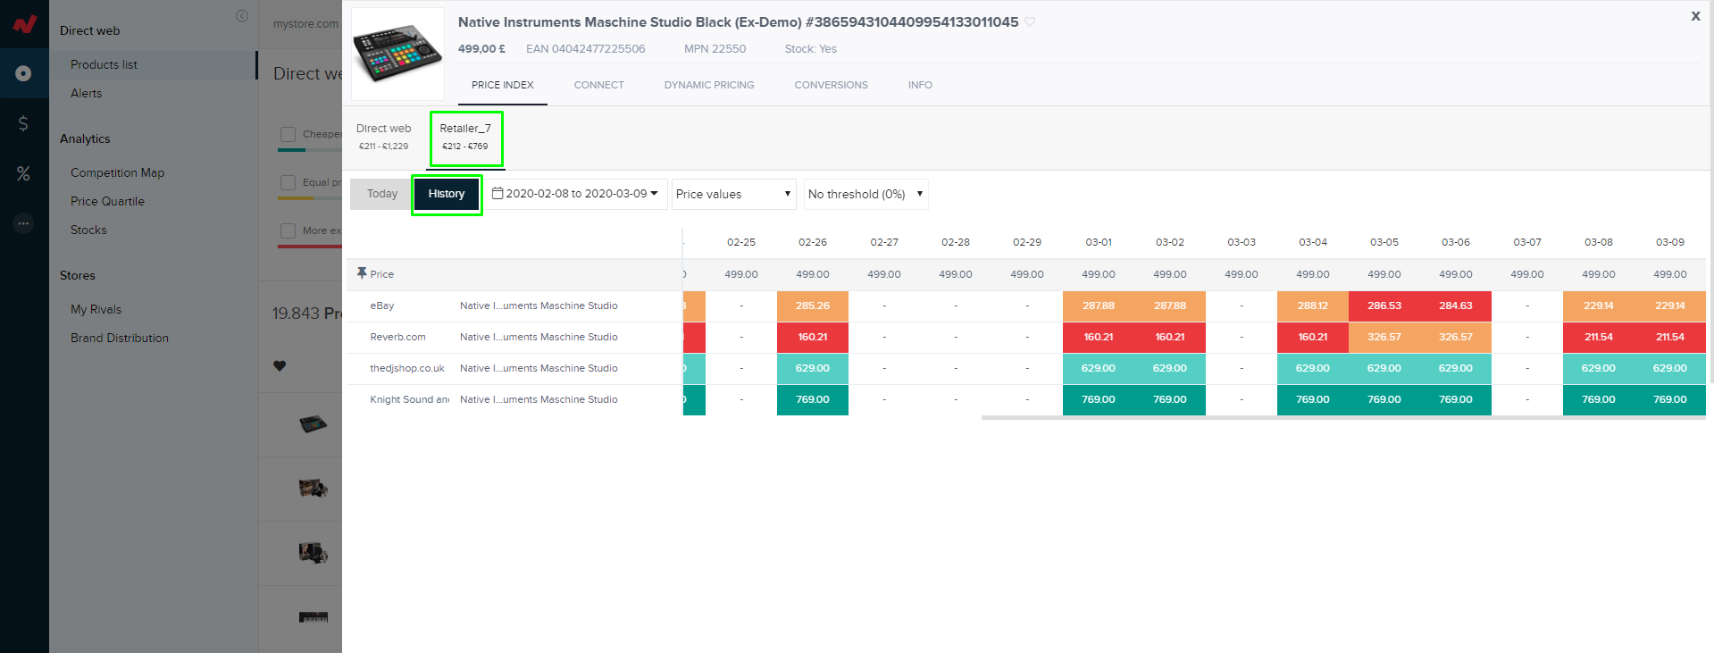
Task: Click the horizontal scrollbar under price table
Action: [x=1343, y=417]
